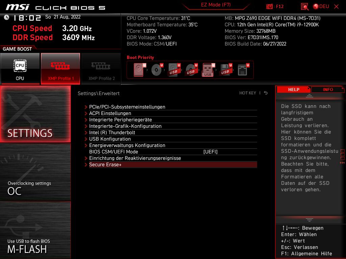Enable XMP Profile 2

101,68
